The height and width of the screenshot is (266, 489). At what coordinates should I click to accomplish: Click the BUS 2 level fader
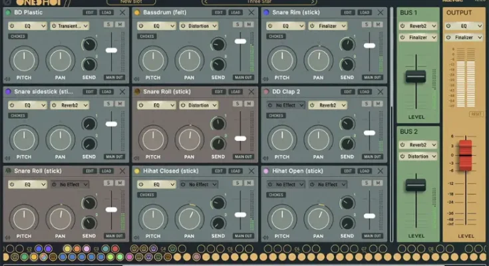tap(416, 185)
